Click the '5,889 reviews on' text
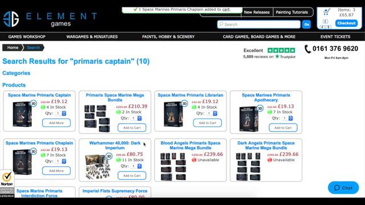Viewport: 365px width, 205px height. click(258, 56)
